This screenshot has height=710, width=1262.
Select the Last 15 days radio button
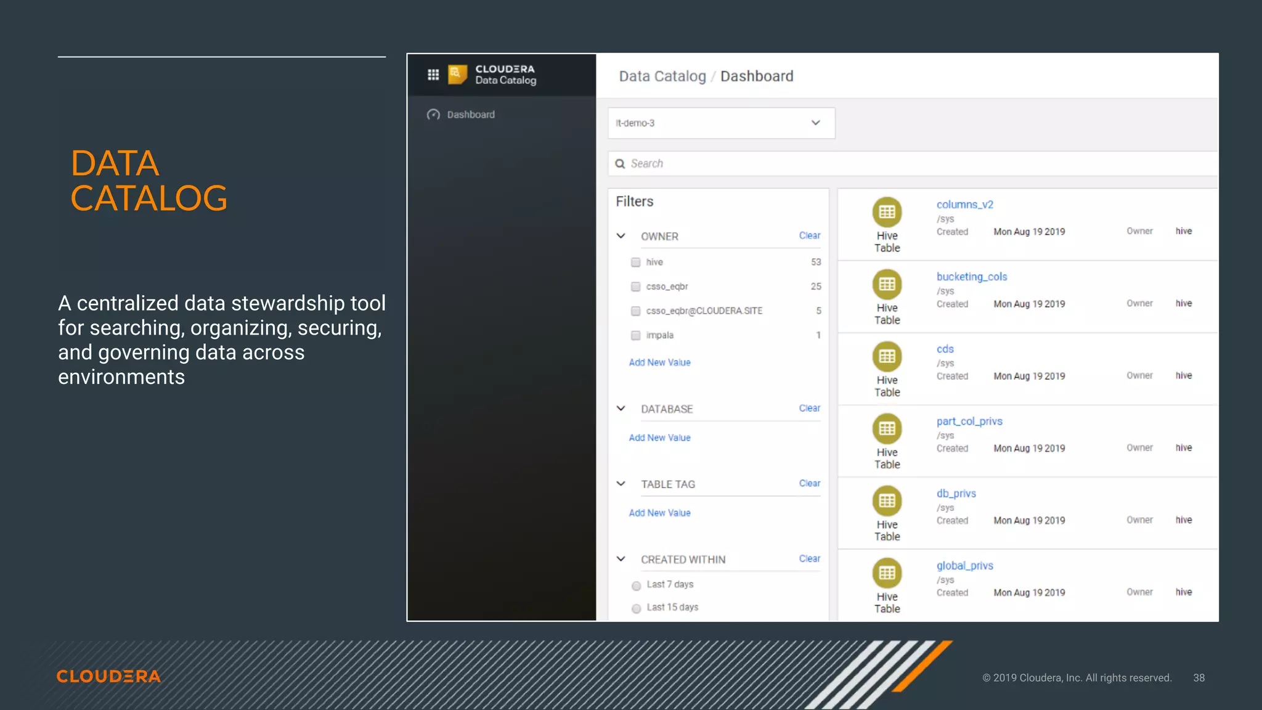tap(636, 608)
